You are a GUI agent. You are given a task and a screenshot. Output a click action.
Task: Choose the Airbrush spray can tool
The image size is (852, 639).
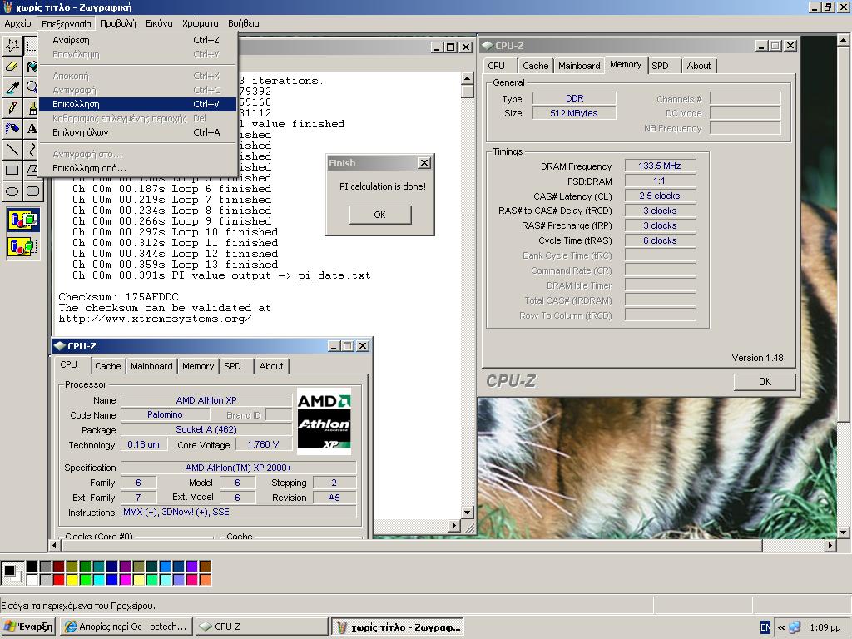point(12,128)
